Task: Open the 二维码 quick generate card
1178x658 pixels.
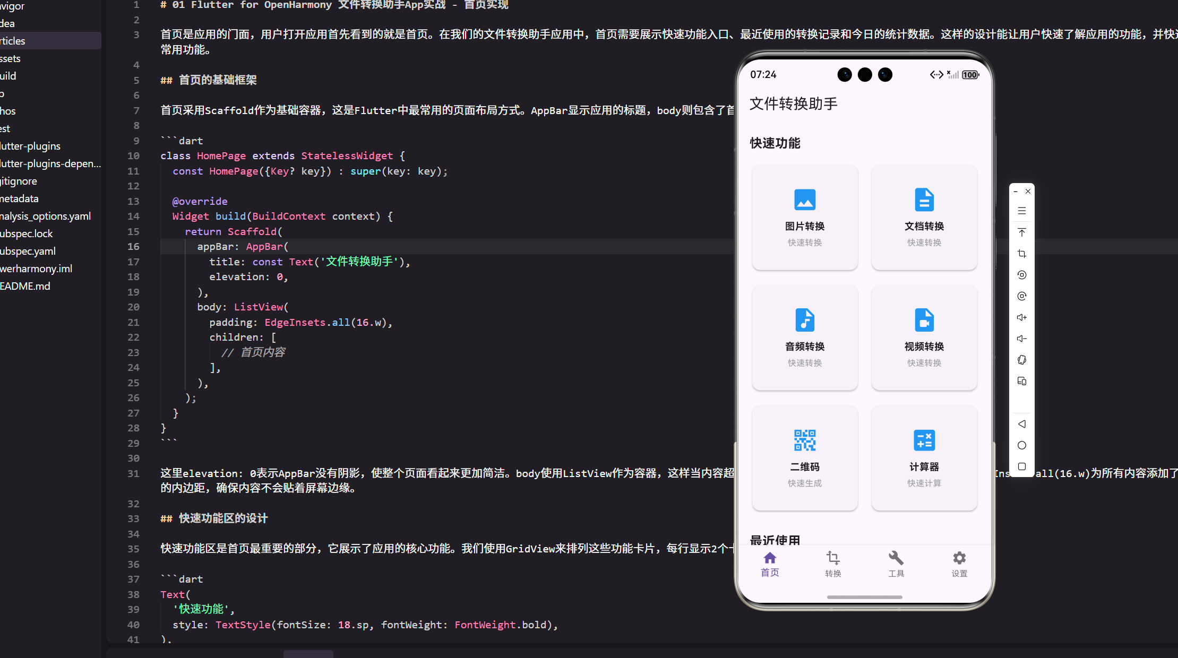Action: tap(804, 457)
